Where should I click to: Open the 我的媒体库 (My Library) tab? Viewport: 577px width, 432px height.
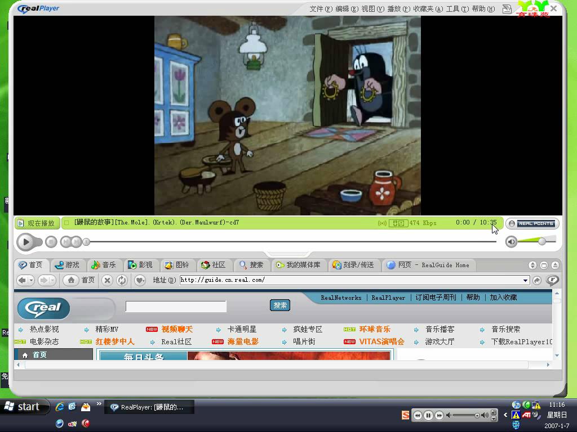click(x=299, y=265)
